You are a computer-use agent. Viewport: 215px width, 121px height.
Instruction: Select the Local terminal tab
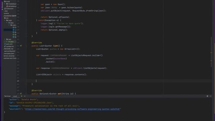(15, 96)
